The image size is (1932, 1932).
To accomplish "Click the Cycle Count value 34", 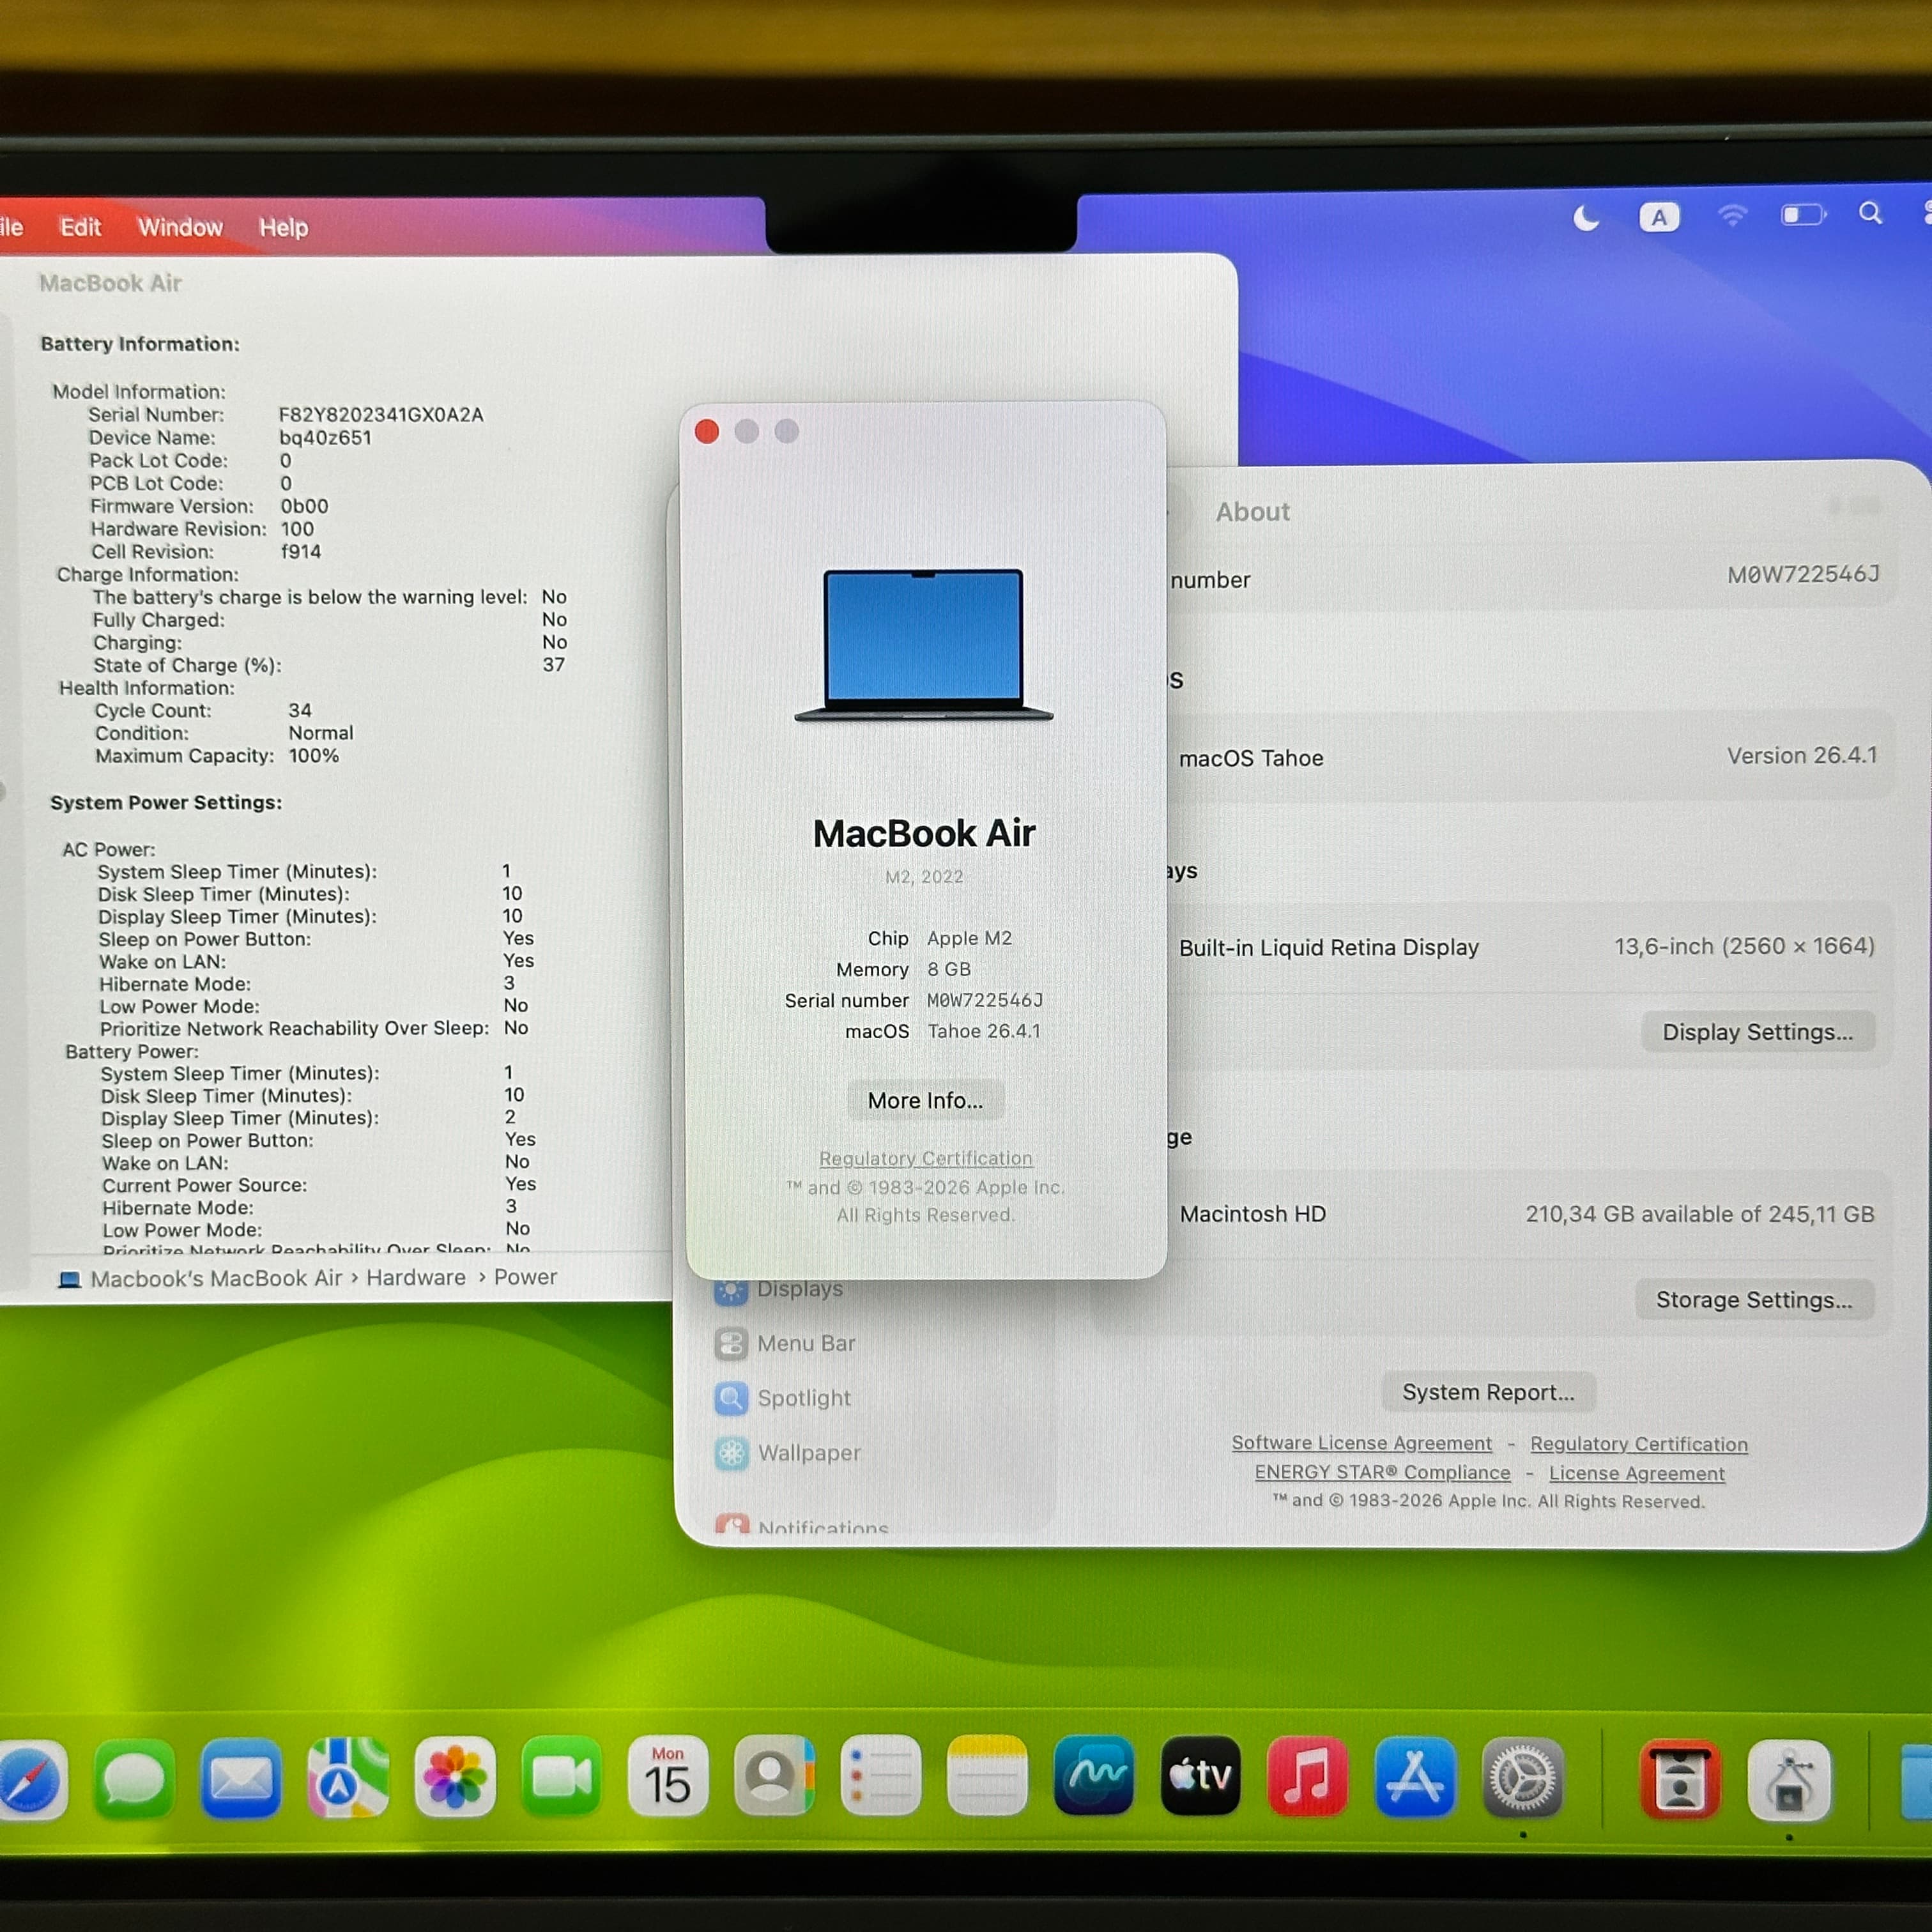I will tap(300, 710).
